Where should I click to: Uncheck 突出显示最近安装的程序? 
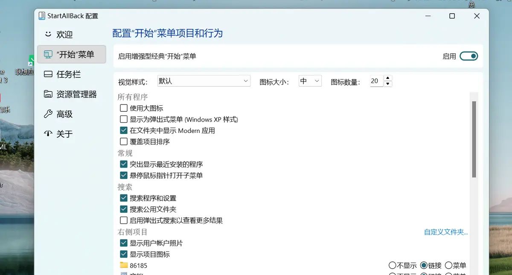(124, 164)
